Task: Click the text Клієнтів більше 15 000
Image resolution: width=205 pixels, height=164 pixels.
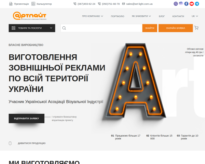Action: [161, 137]
